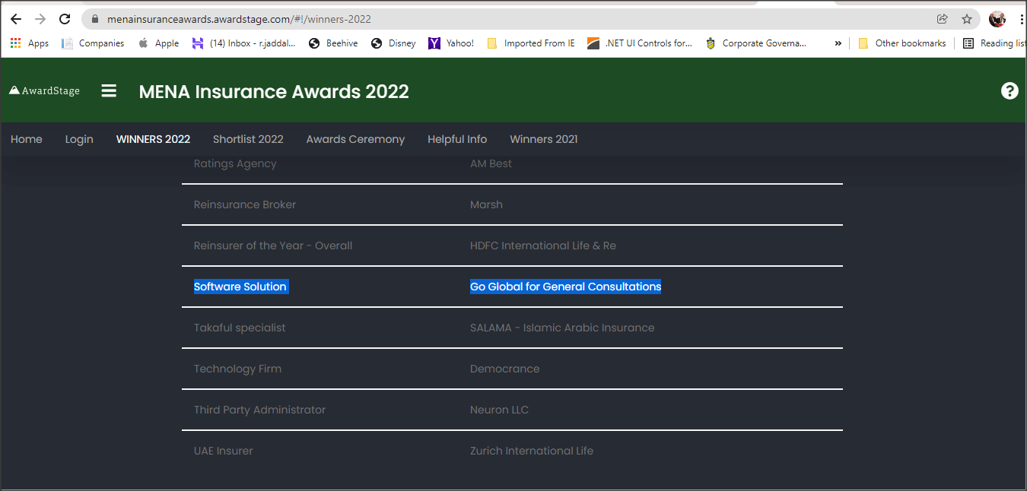This screenshot has width=1027, height=491.
Task: Open the Imported From IE folder
Action: (531, 43)
